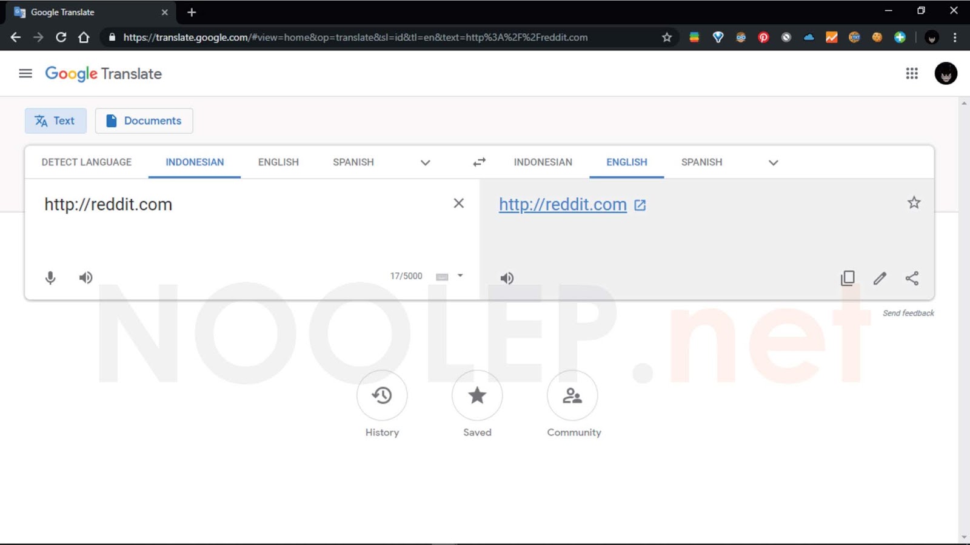Click the address bar URL
The height and width of the screenshot is (545, 970).
[355, 37]
